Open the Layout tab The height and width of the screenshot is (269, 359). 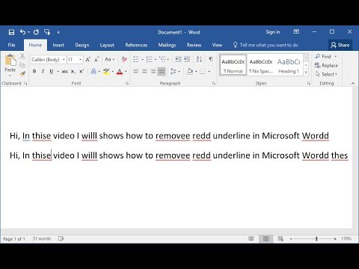tap(107, 45)
